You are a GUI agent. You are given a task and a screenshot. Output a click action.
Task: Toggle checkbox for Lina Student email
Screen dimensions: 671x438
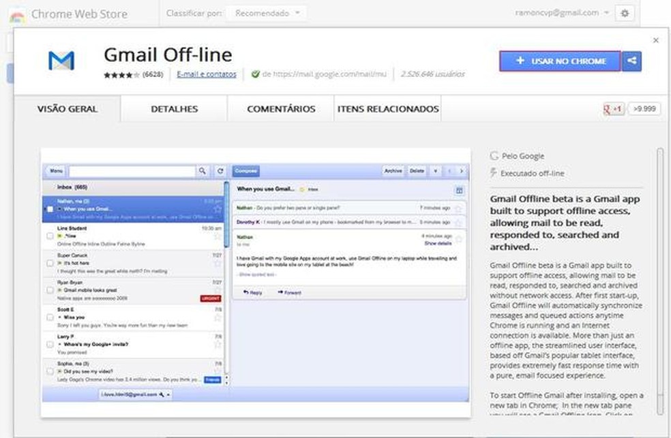(x=50, y=236)
